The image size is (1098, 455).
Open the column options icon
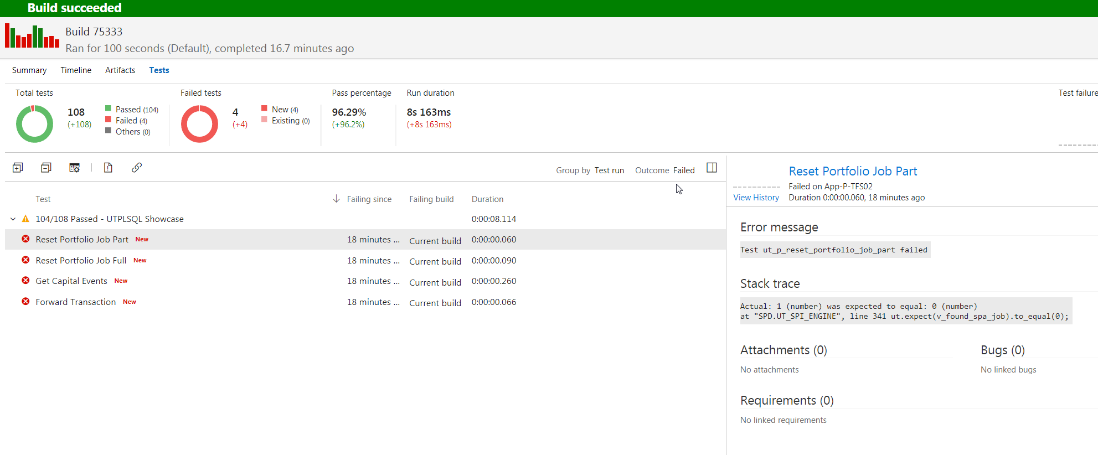pos(74,168)
